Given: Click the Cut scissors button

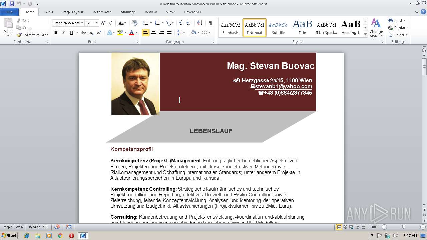Looking at the screenshot, I should click(x=23, y=20).
